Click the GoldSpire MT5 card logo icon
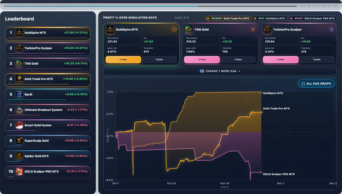The height and width of the screenshot is (194, 342). tap(110, 30)
